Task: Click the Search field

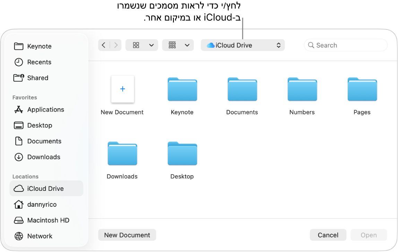Action: tap(345, 45)
